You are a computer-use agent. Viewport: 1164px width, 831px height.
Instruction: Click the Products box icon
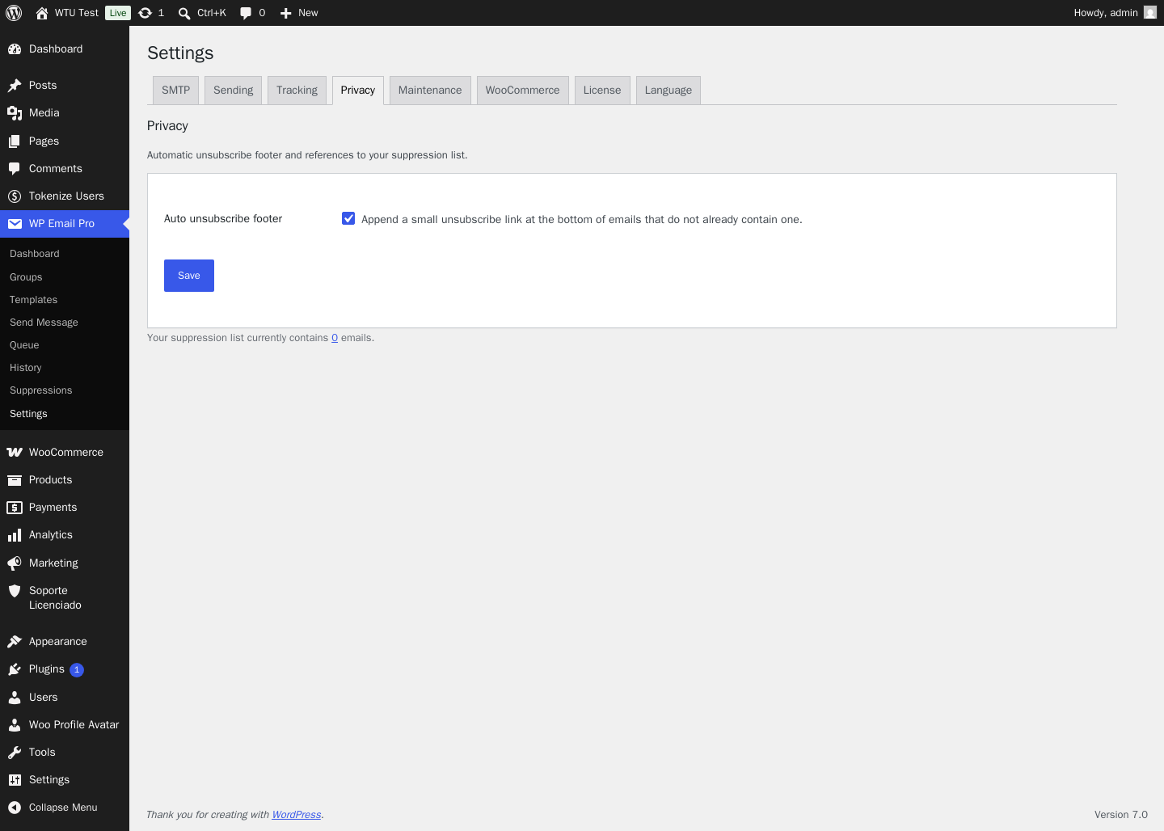tap(15, 480)
